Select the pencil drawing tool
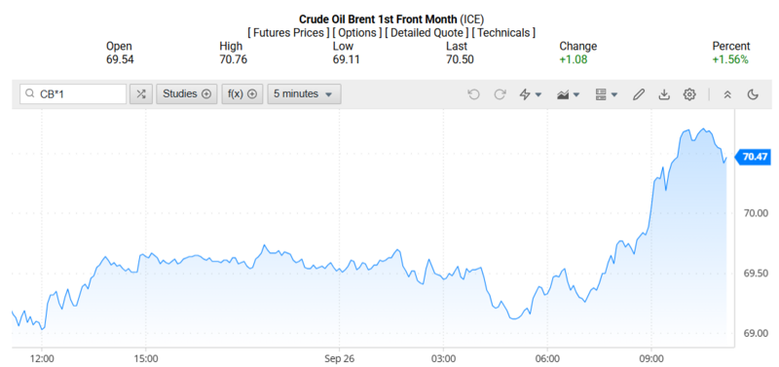The width and height of the screenshot is (779, 367). (639, 93)
